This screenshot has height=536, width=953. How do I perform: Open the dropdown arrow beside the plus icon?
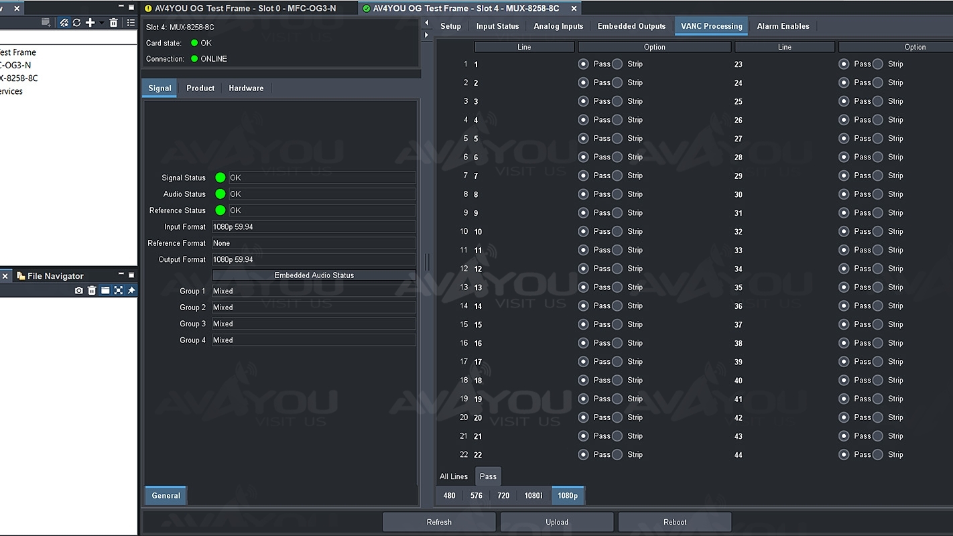coord(101,23)
